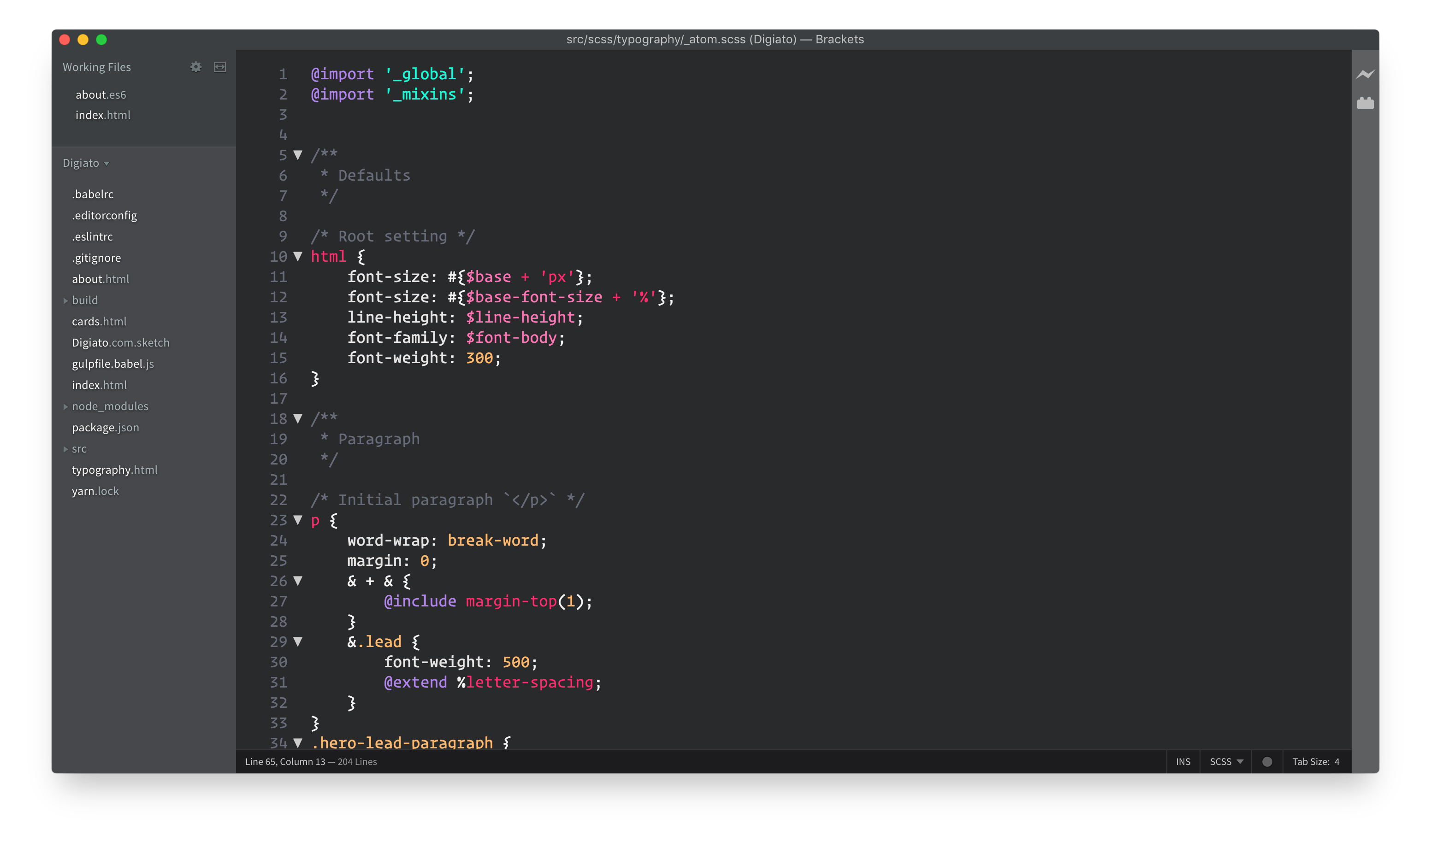The image size is (1431, 847).
Task: Switch to index.html in Working Files
Action: pos(103,115)
